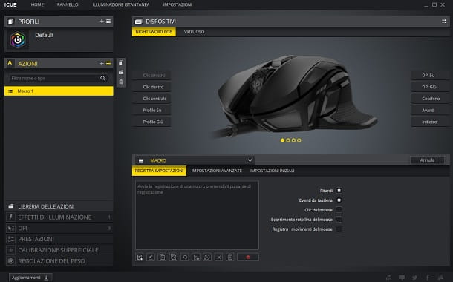Click the Libreria delle Azioni folder icon

(10, 206)
